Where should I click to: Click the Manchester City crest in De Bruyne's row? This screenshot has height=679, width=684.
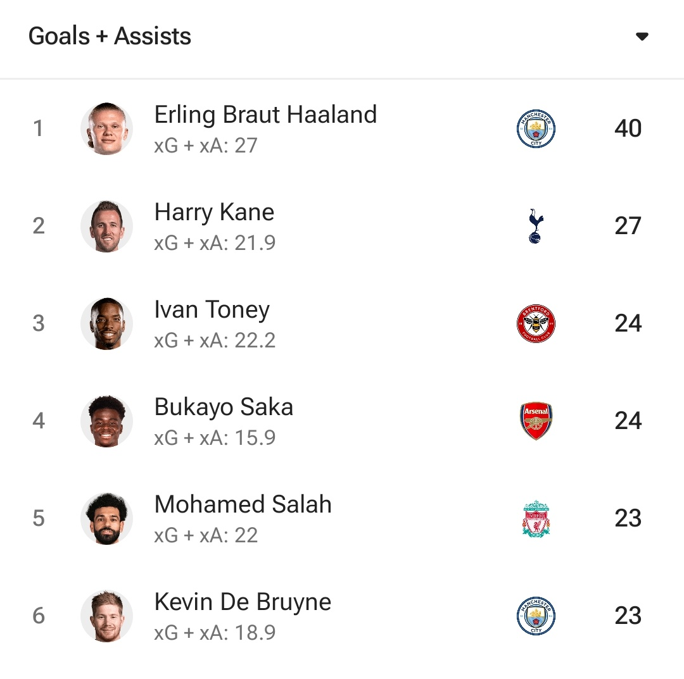coord(536,616)
